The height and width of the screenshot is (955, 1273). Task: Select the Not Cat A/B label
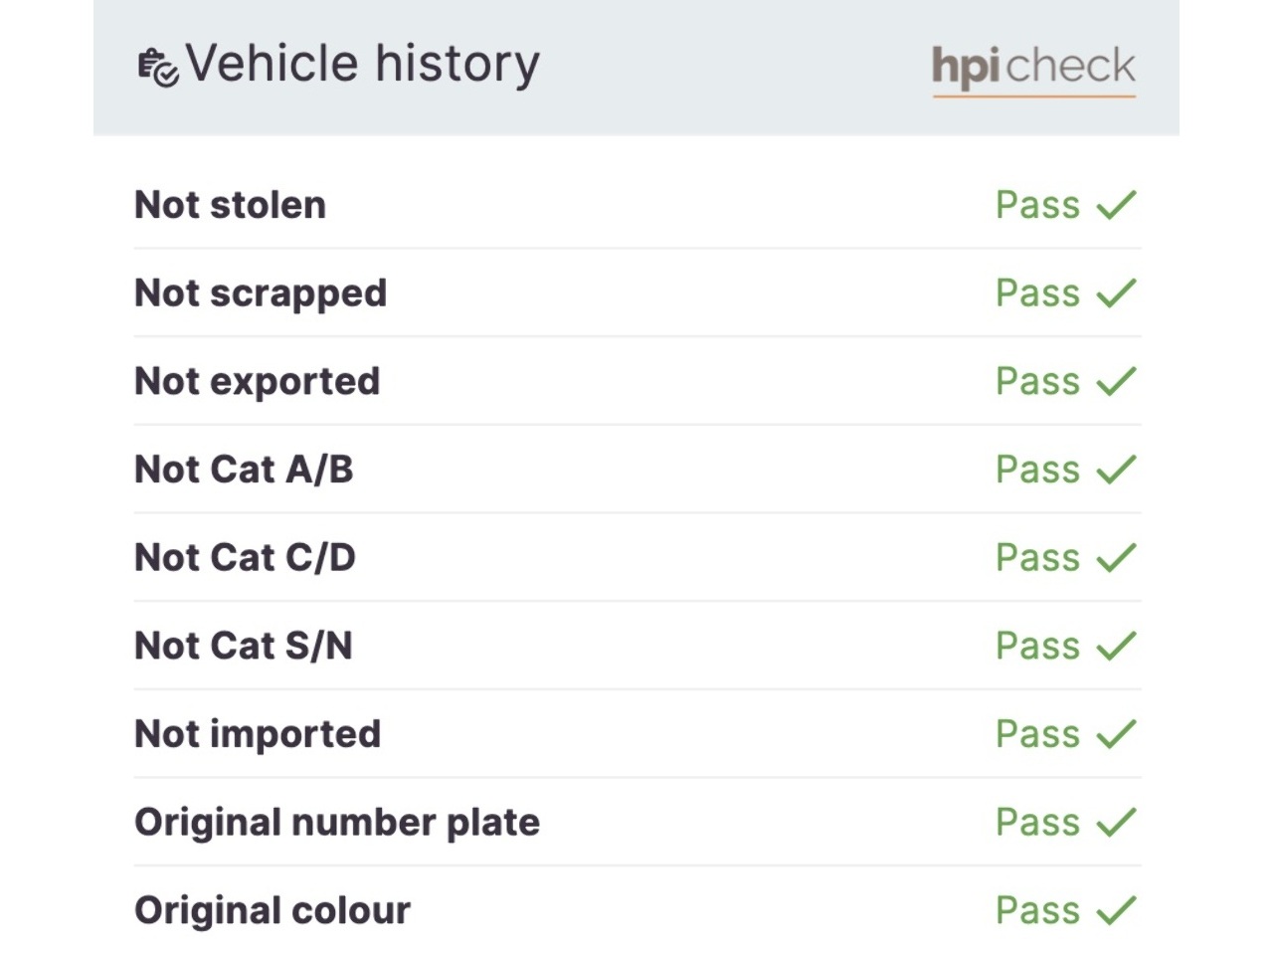coord(244,470)
